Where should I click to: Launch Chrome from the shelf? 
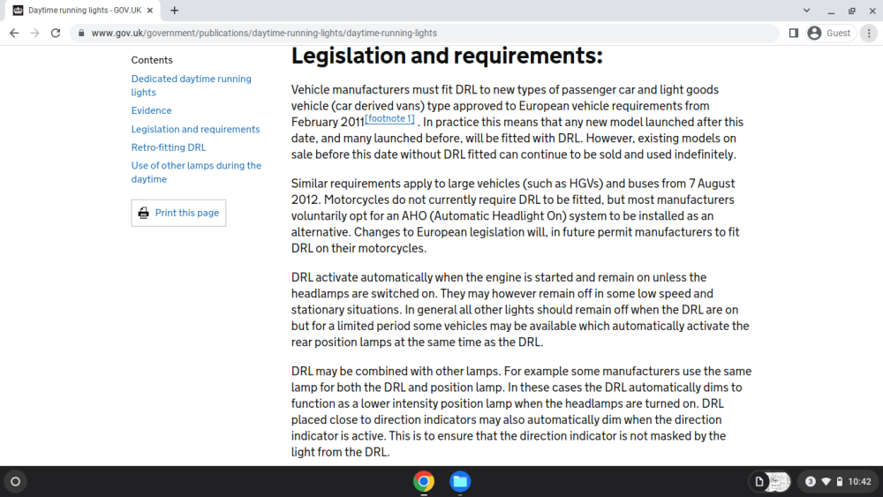[x=424, y=481]
